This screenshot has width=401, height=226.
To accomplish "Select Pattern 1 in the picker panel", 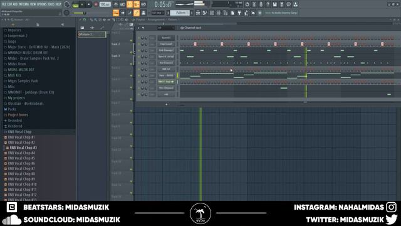I will tap(92, 35).
